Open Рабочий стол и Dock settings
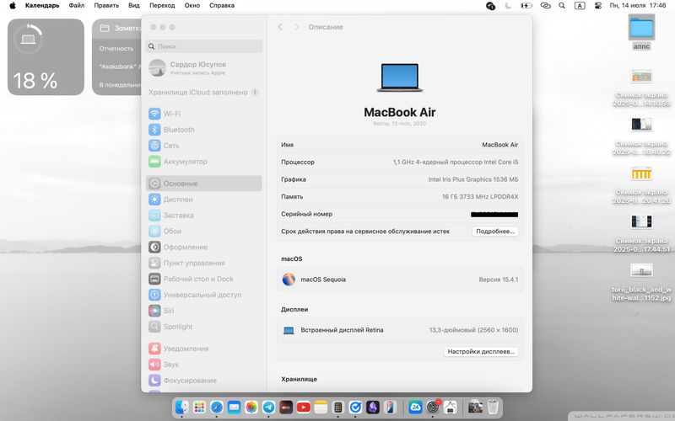 click(203, 279)
